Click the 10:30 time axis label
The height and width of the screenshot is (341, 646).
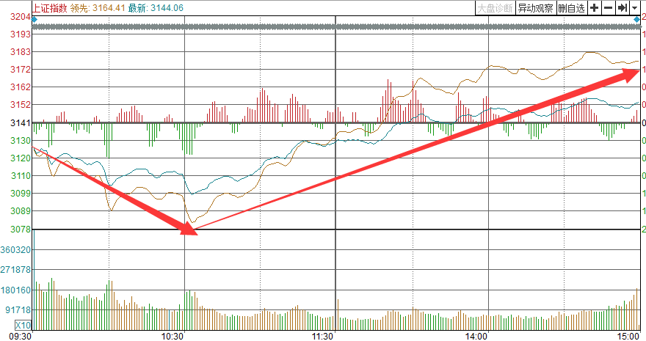173,336
